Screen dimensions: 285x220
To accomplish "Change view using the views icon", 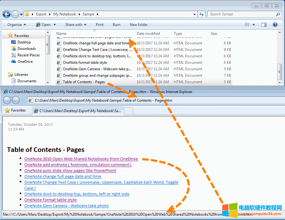I will pos(247,25).
